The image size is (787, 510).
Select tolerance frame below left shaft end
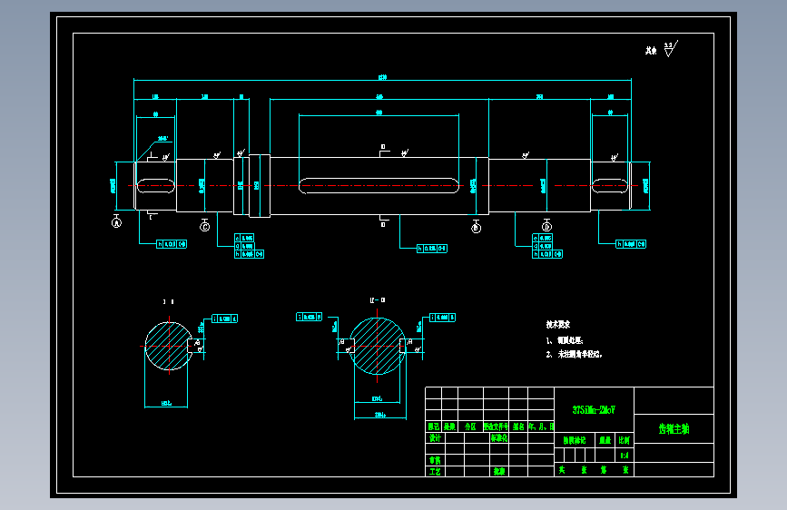[172, 244]
